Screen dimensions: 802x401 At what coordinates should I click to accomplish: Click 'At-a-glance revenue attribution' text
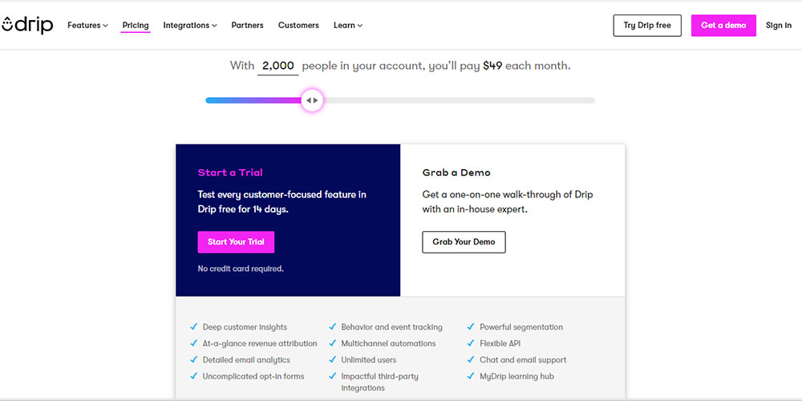(x=260, y=343)
